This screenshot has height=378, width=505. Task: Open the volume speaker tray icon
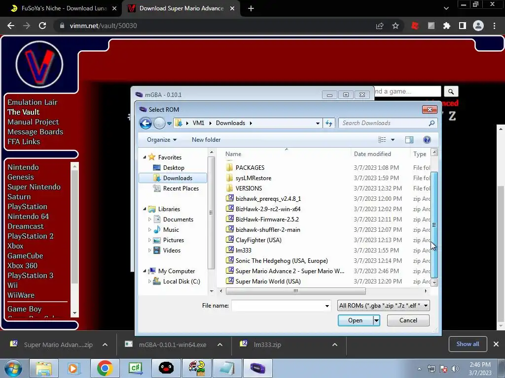[x=455, y=369]
